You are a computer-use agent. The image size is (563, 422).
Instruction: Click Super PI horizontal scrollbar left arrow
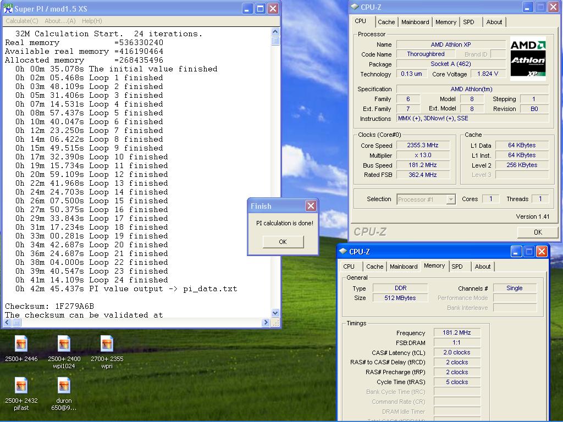click(7, 323)
